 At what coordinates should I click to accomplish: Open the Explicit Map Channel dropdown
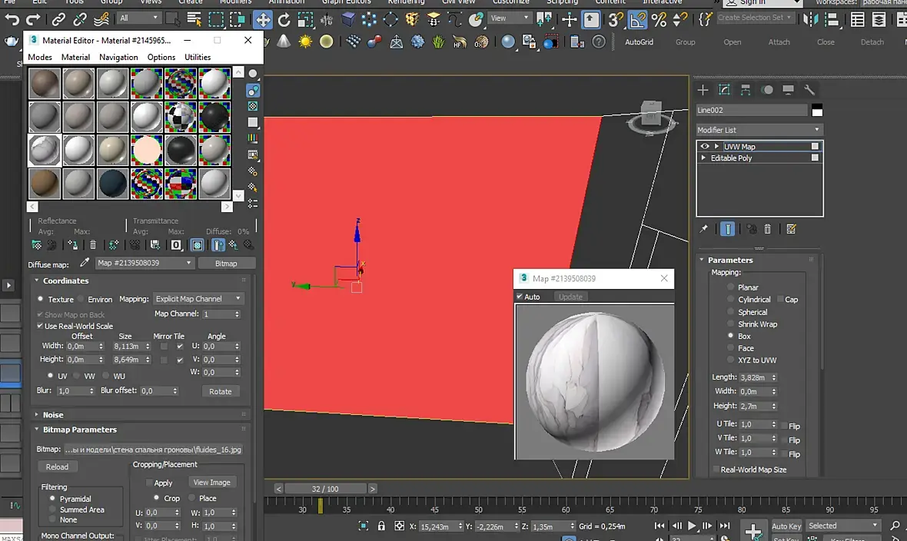pyautogui.click(x=198, y=299)
